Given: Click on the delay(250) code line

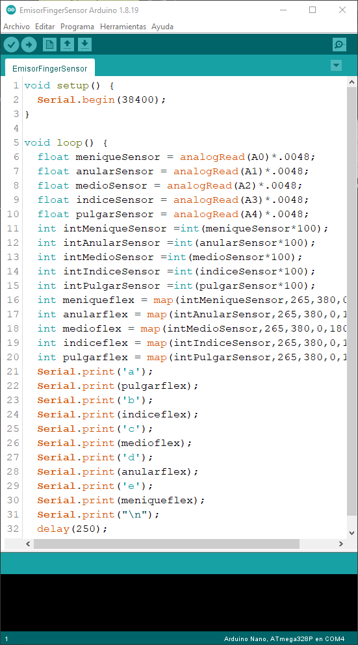Looking at the screenshot, I should point(72,529).
